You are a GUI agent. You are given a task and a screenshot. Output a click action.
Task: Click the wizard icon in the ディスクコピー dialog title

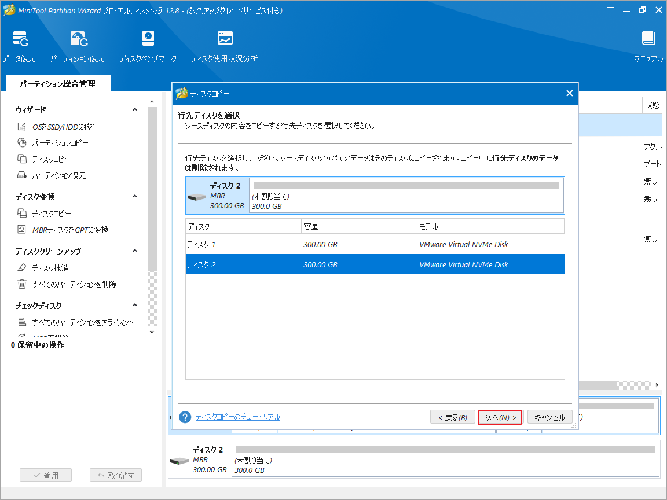182,93
